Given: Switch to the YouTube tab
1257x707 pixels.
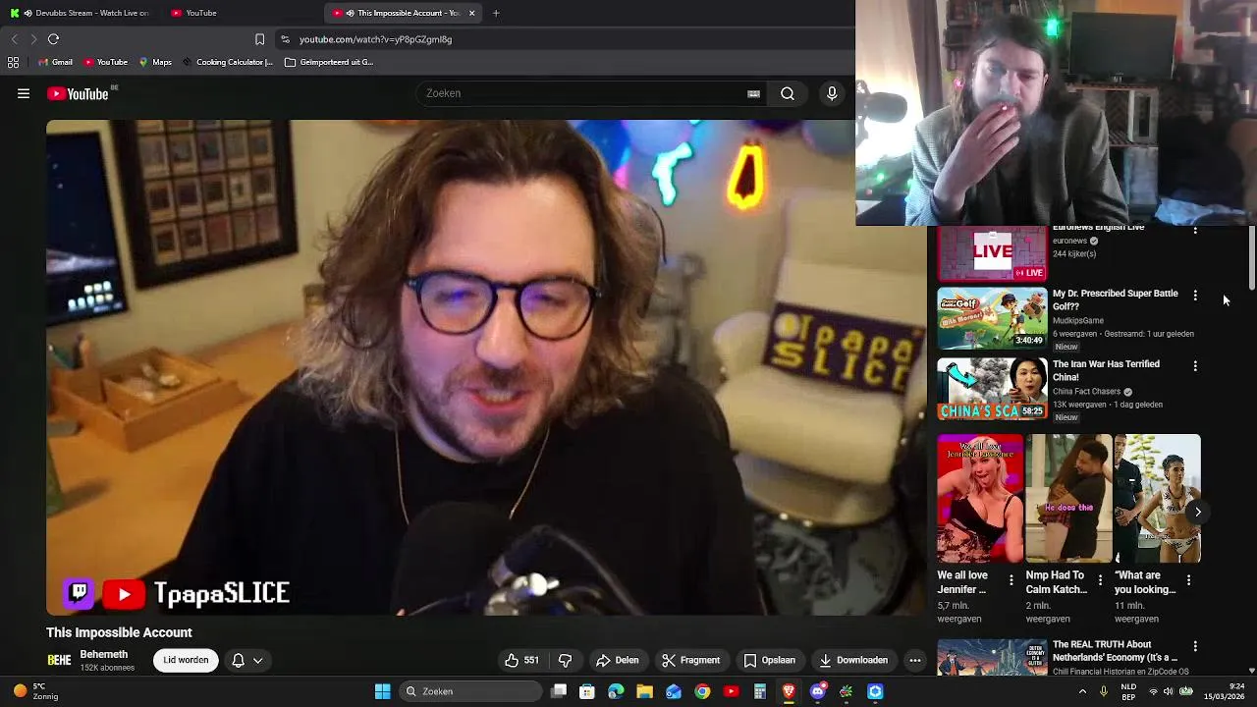Looking at the screenshot, I should [241, 13].
